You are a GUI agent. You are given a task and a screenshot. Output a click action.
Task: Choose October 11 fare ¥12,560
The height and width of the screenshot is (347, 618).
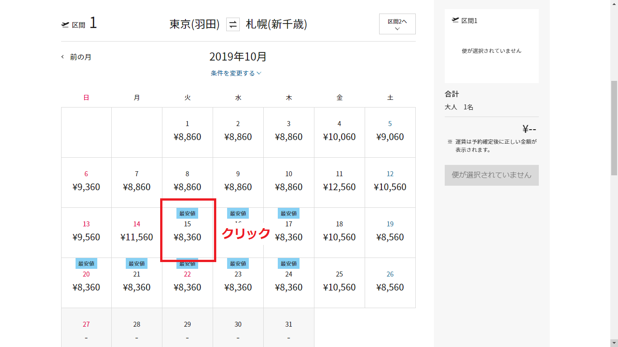point(339,182)
